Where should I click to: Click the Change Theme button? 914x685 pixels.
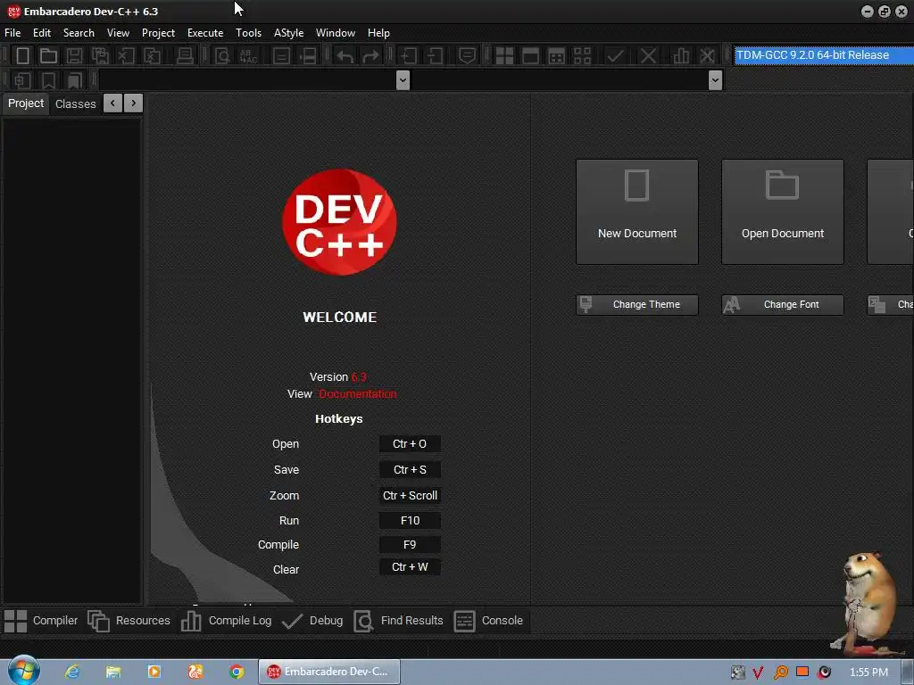[637, 305]
